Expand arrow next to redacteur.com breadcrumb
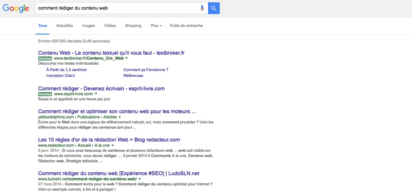The image size is (412, 195). pyautogui.click(x=113, y=145)
